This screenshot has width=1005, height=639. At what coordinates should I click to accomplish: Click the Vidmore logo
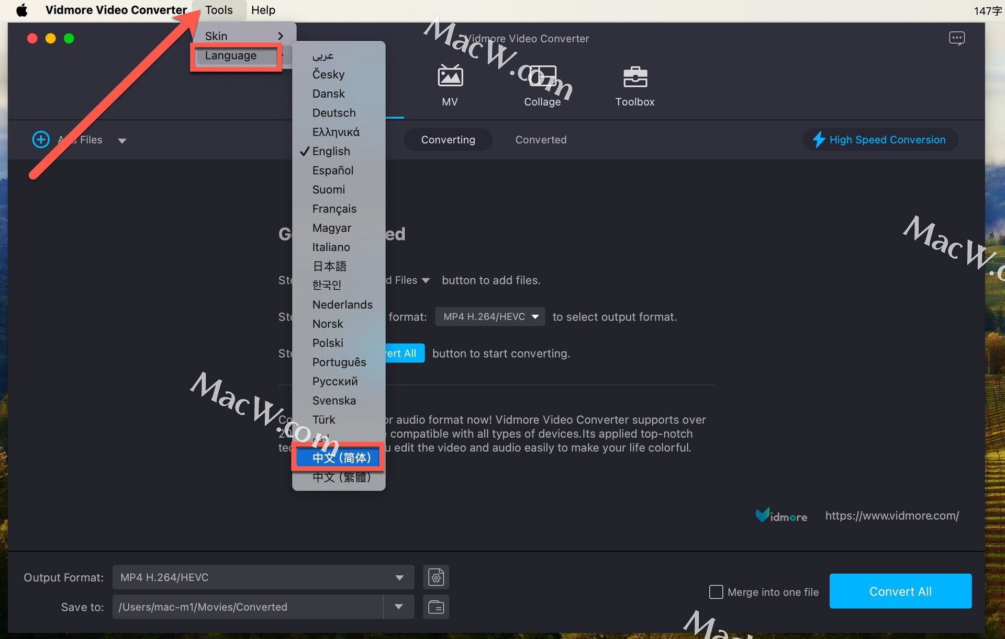point(781,516)
